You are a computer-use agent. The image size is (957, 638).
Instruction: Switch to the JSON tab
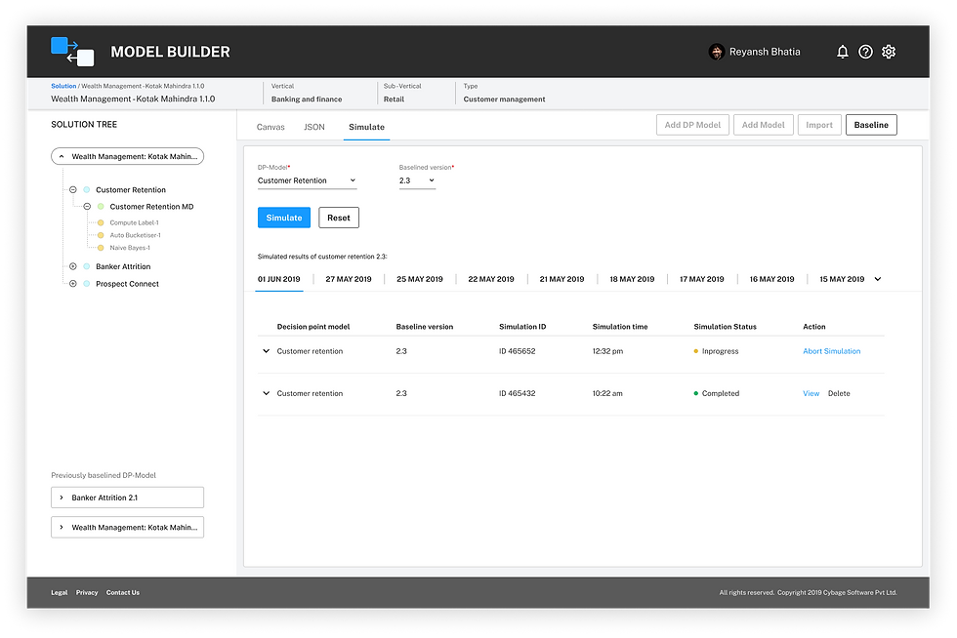pos(314,127)
